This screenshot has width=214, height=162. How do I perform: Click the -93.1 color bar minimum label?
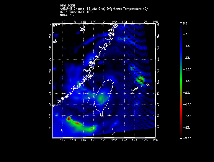click(x=187, y=138)
